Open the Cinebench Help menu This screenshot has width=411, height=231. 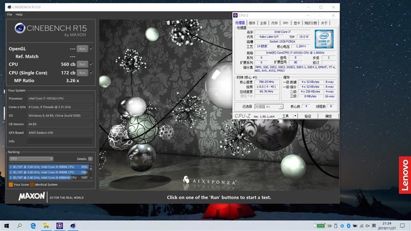19,14
